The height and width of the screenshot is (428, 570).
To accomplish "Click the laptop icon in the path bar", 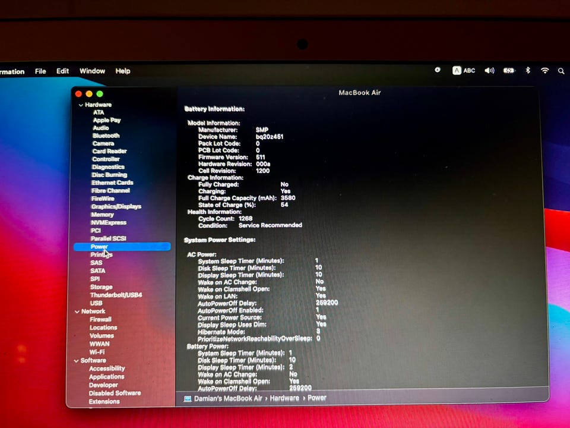I will click(x=188, y=398).
